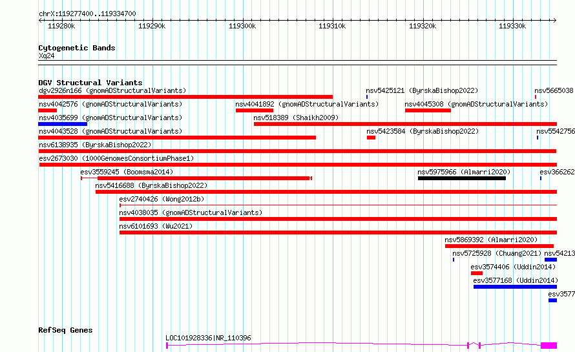The width and height of the screenshot is (575, 352).
Task: Click the chrX:119277400..119334700 coordinates text
Action: point(87,14)
